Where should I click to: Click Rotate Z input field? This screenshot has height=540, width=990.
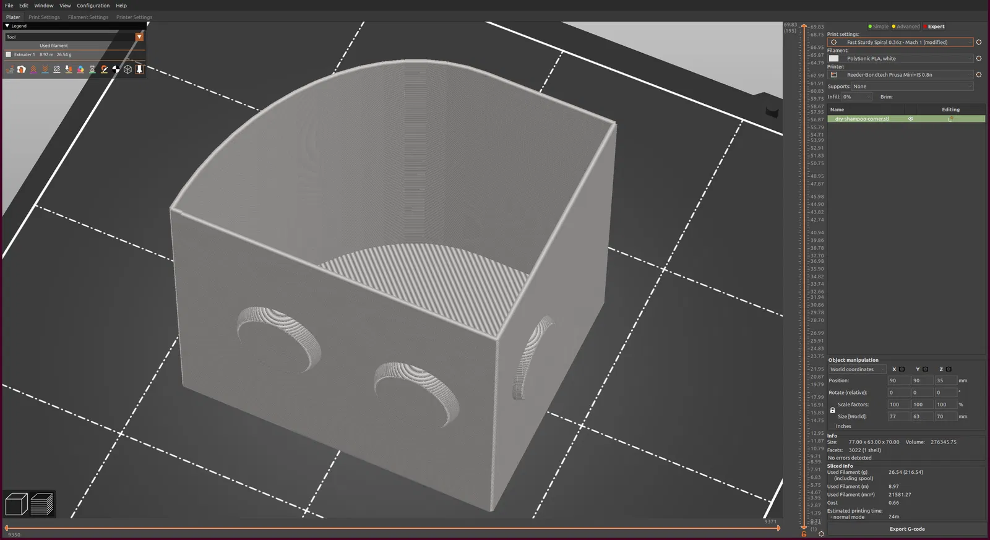point(945,392)
